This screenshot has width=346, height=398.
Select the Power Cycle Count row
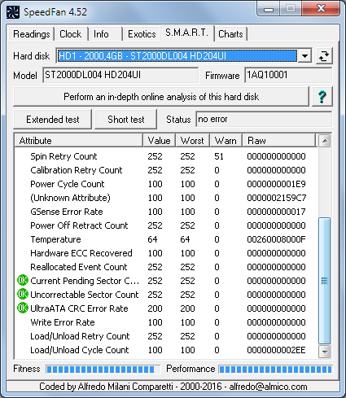165,184
